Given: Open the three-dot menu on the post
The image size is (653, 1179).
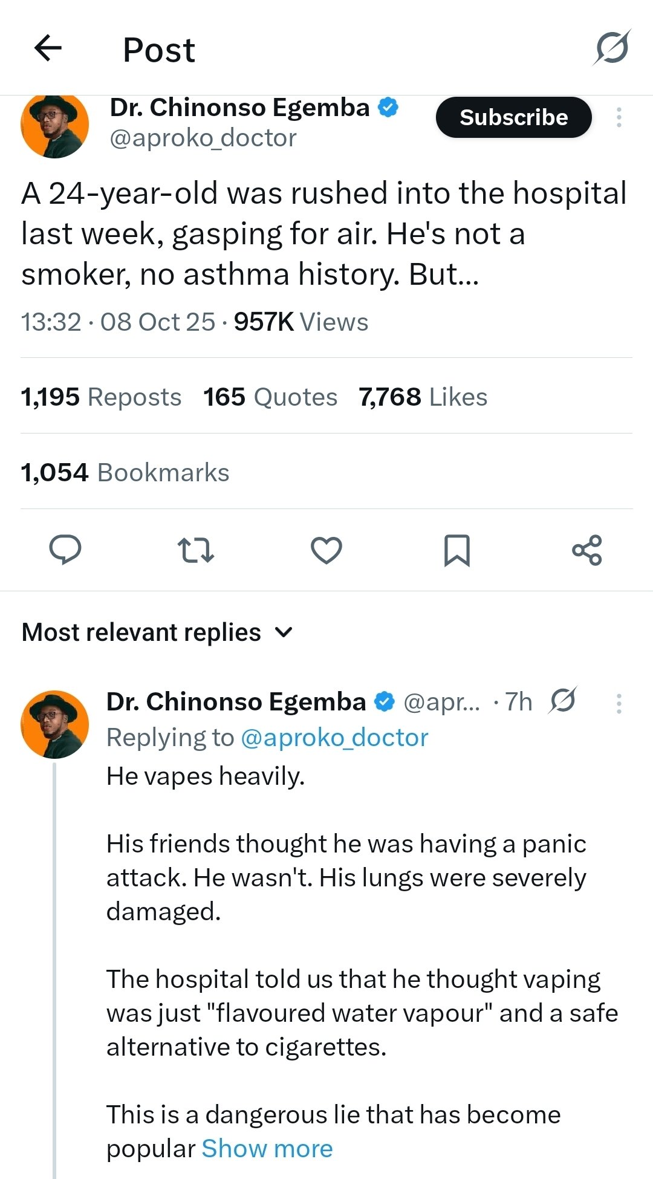Looking at the screenshot, I should click(619, 117).
